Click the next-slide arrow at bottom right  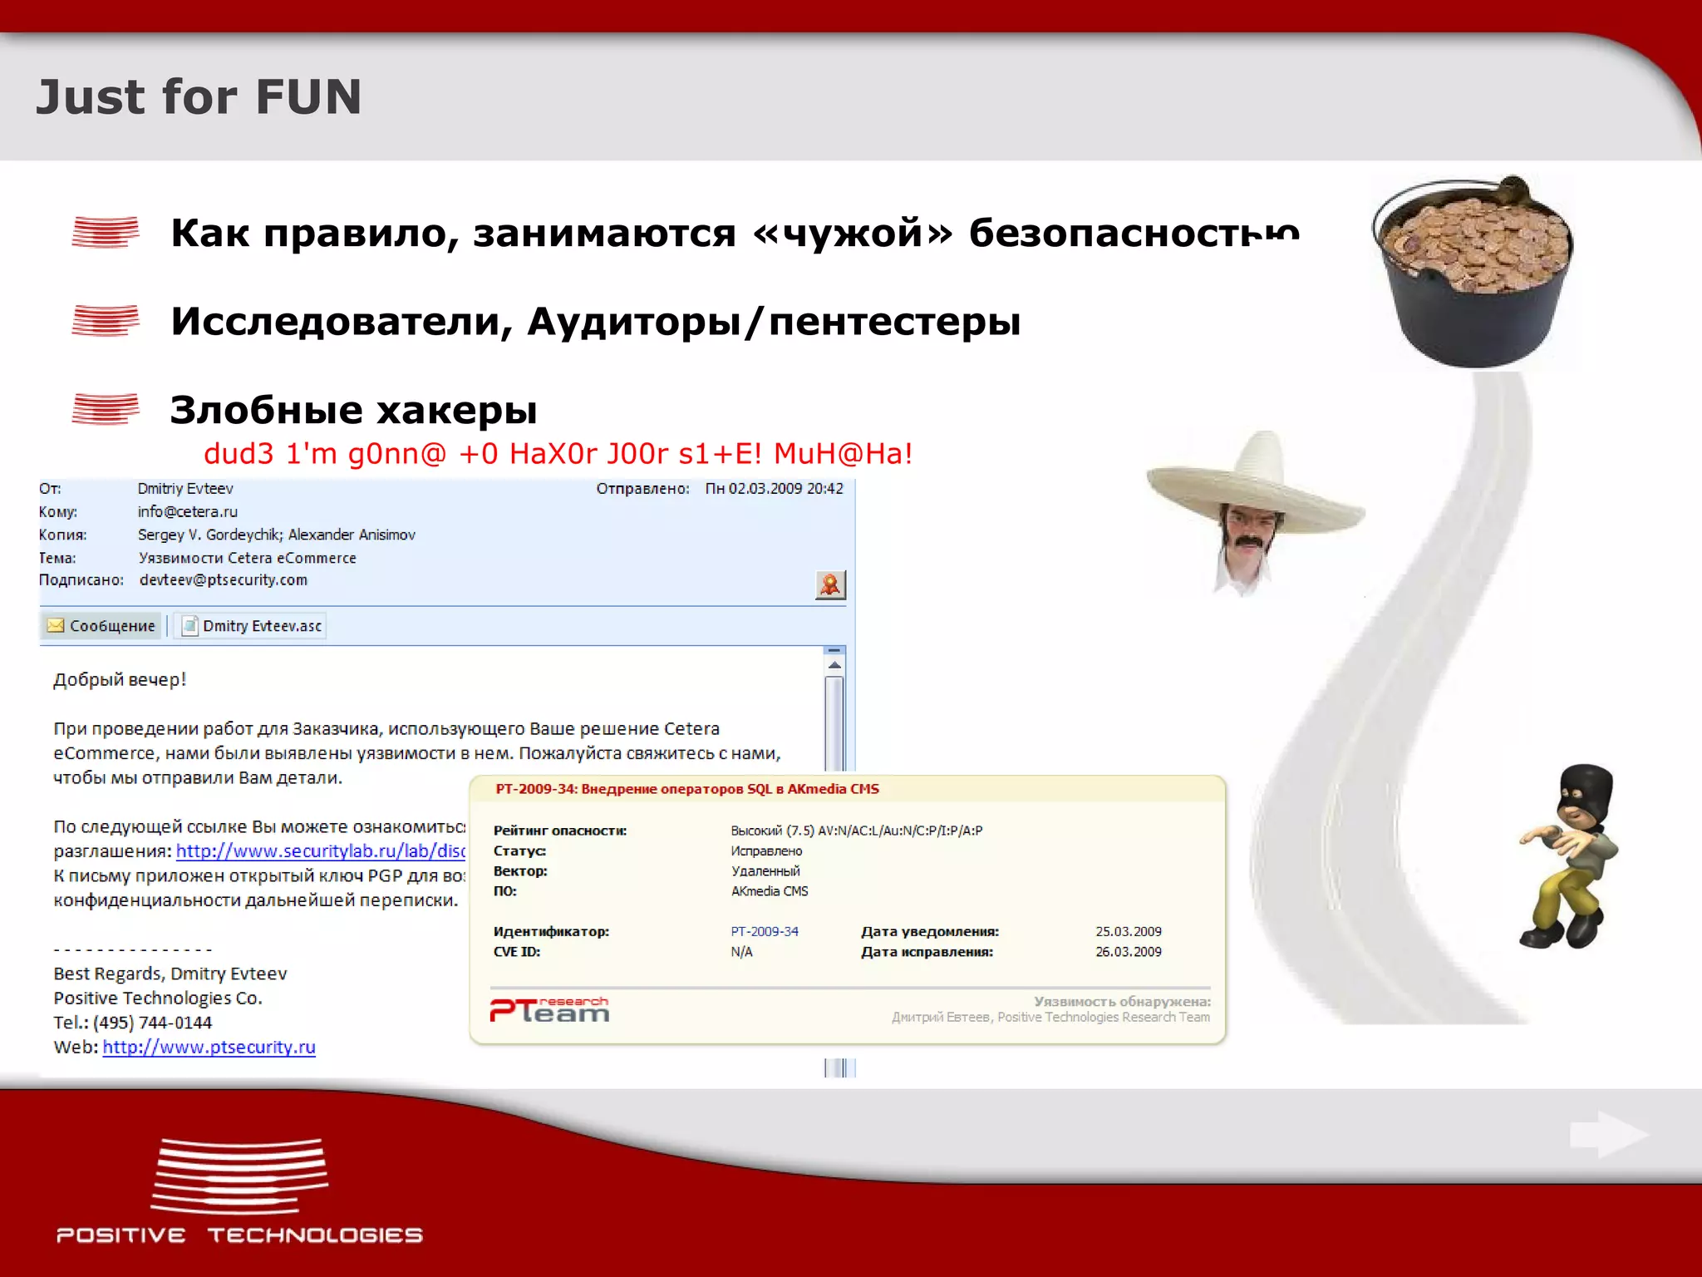coord(1609,1135)
